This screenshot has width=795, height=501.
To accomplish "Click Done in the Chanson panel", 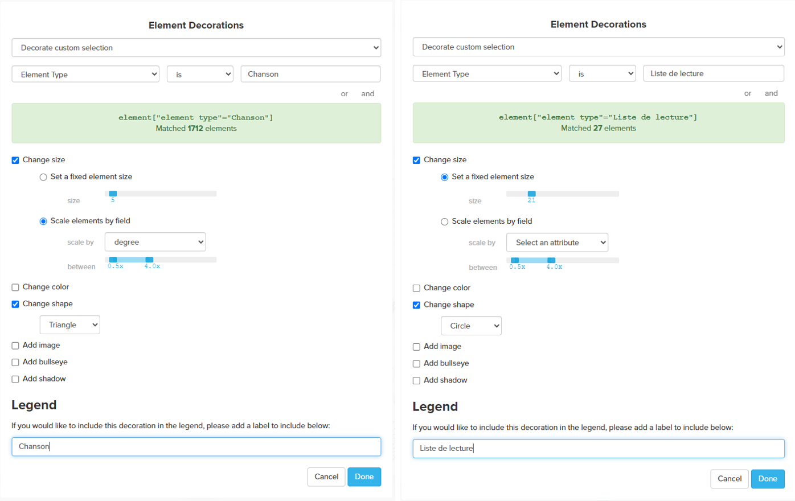I will [364, 477].
